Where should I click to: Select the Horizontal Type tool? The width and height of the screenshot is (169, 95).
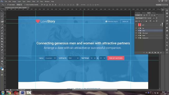tap(2, 53)
